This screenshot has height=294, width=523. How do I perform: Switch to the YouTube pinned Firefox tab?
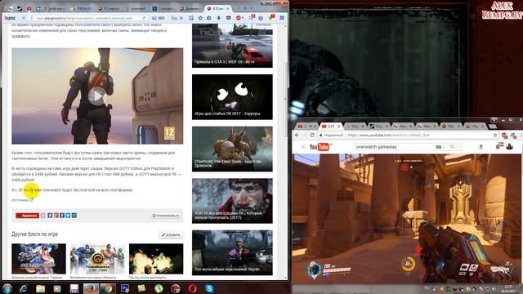pyautogui.click(x=29, y=8)
